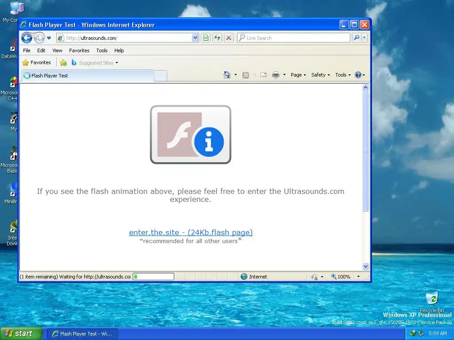This screenshot has width=454, height=340.
Task: Open the Page command bar menu
Action: [298, 75]
